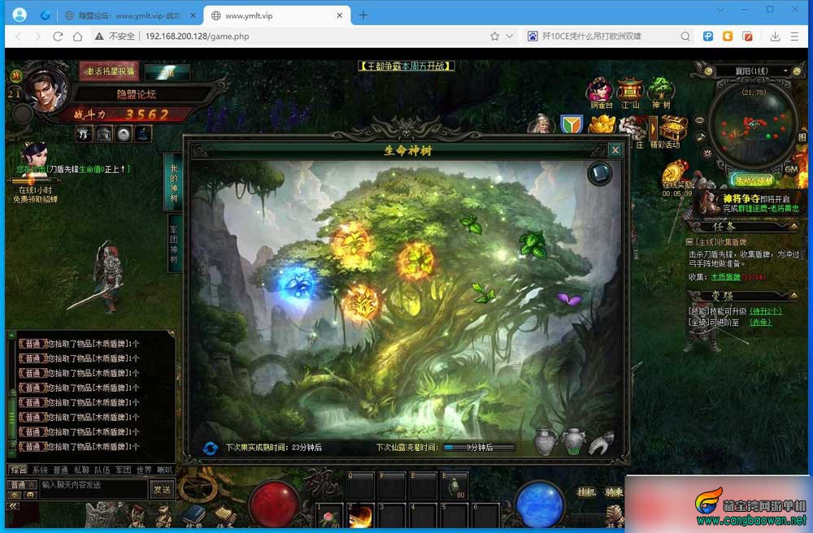Toggle the first buff icon under 战斗力
The height and width of the screenshot is (533, 813).
[84, 133]
